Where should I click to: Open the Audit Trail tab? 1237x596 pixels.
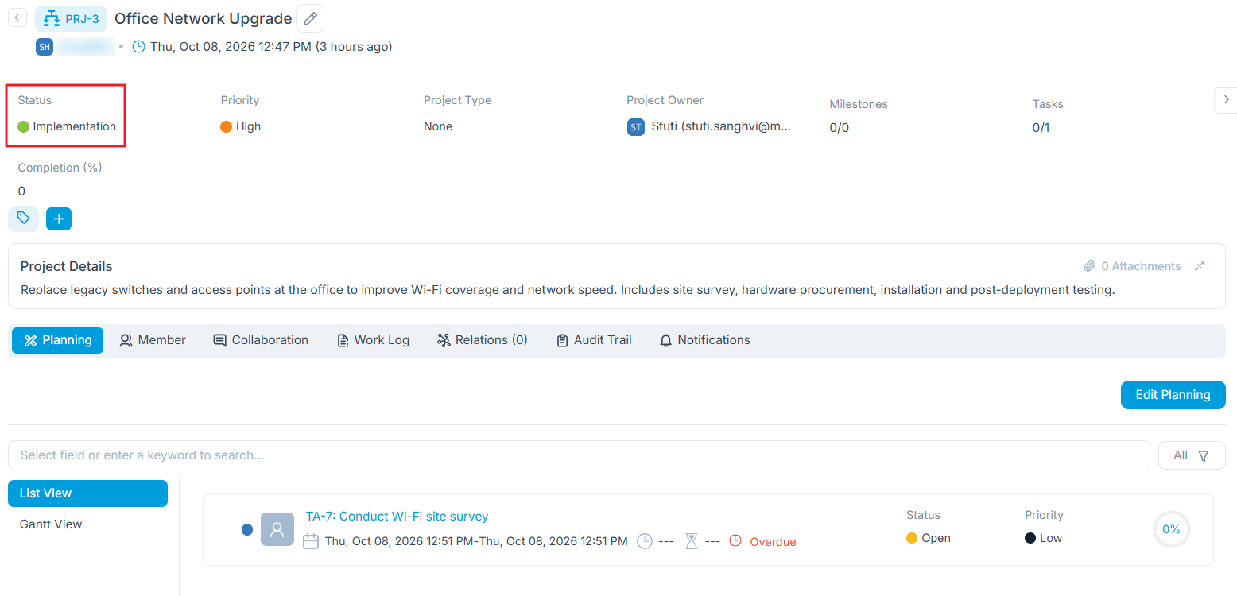pyautogui.click(x=594, y=340)
